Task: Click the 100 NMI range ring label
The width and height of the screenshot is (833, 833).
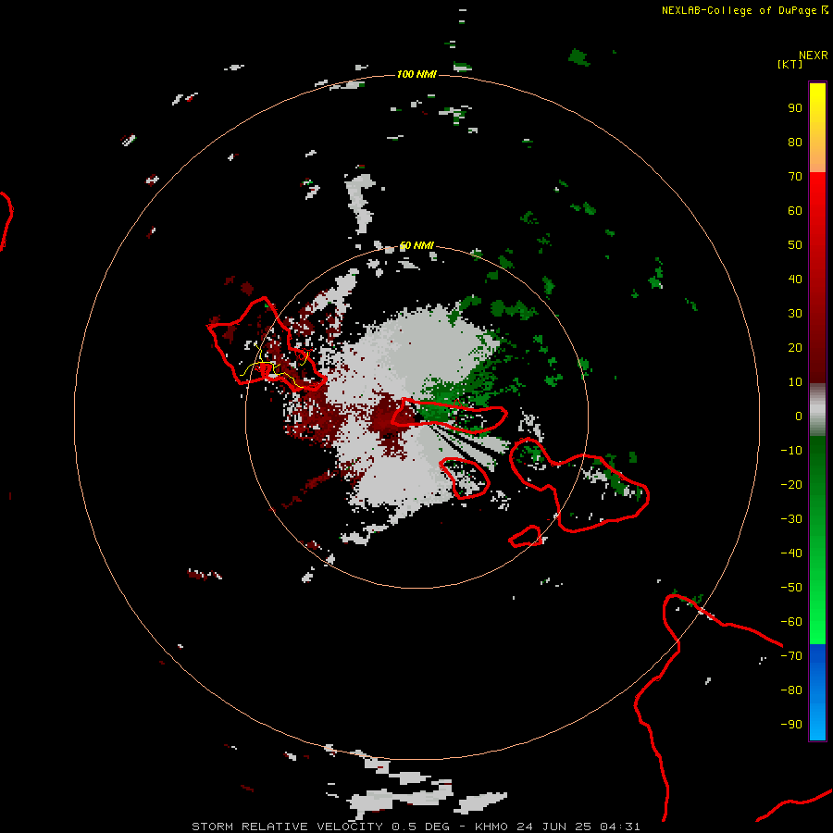Action: point(416,74)
